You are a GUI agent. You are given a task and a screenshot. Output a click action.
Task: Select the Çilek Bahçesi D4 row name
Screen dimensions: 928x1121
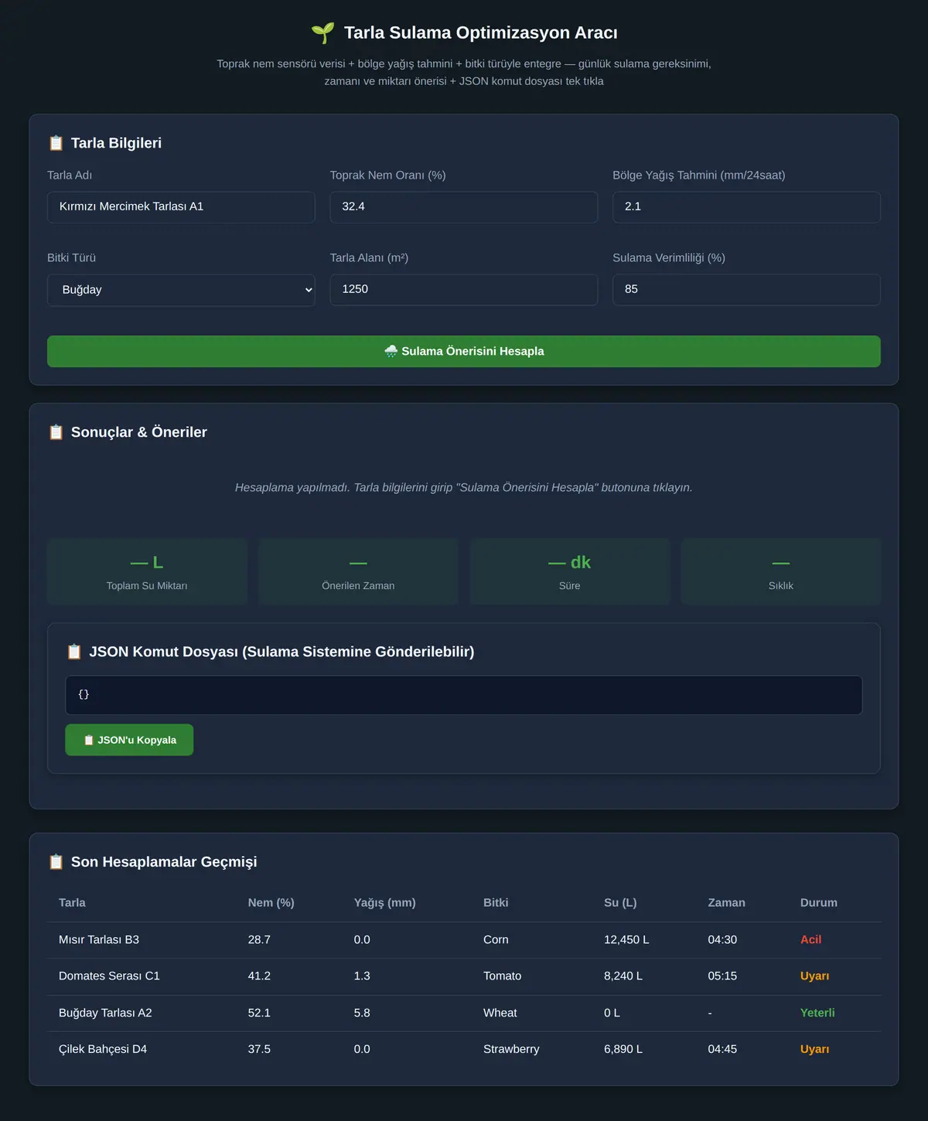103,1049
